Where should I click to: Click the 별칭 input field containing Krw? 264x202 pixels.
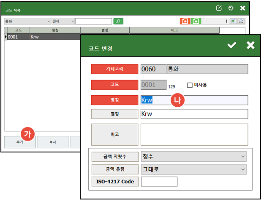(194, 114)
